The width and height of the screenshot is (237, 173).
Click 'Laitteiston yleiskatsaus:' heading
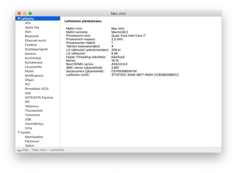pos(83,21)
